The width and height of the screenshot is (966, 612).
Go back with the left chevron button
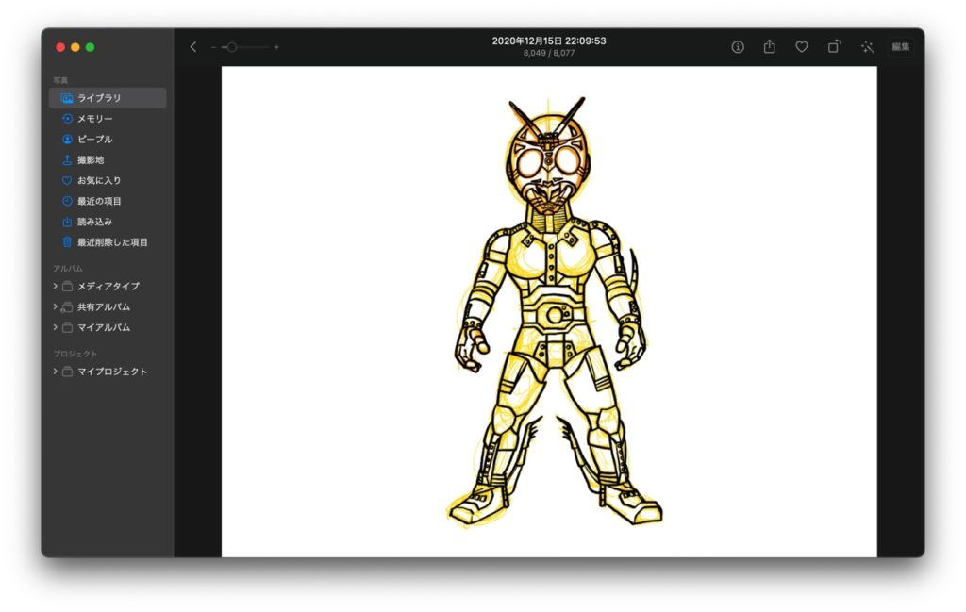point(192,47)
